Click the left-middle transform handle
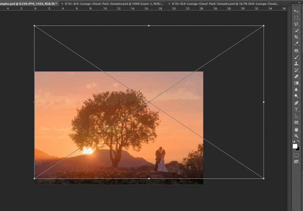The image size is (303, 211). [34, 102]
